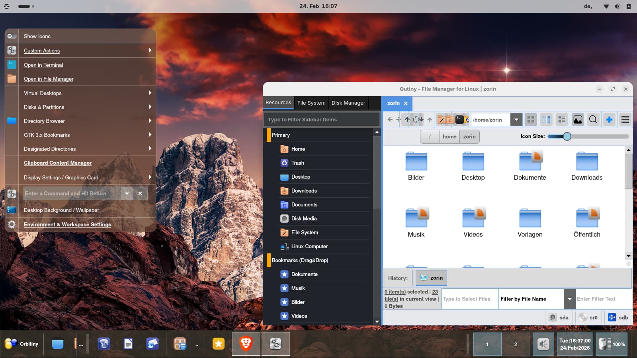The width and height of the screenshot is (637, 358).
Task: Go back with the left arrow icon
Action: tap(390, 119)
